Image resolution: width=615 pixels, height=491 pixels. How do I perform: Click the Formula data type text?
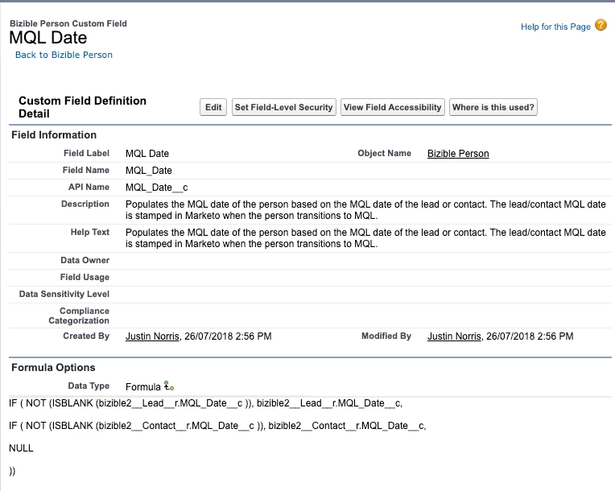142,386
